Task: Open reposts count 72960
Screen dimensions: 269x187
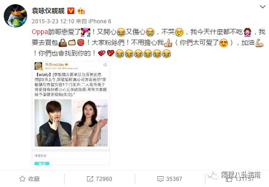Action: coord(104,179)
